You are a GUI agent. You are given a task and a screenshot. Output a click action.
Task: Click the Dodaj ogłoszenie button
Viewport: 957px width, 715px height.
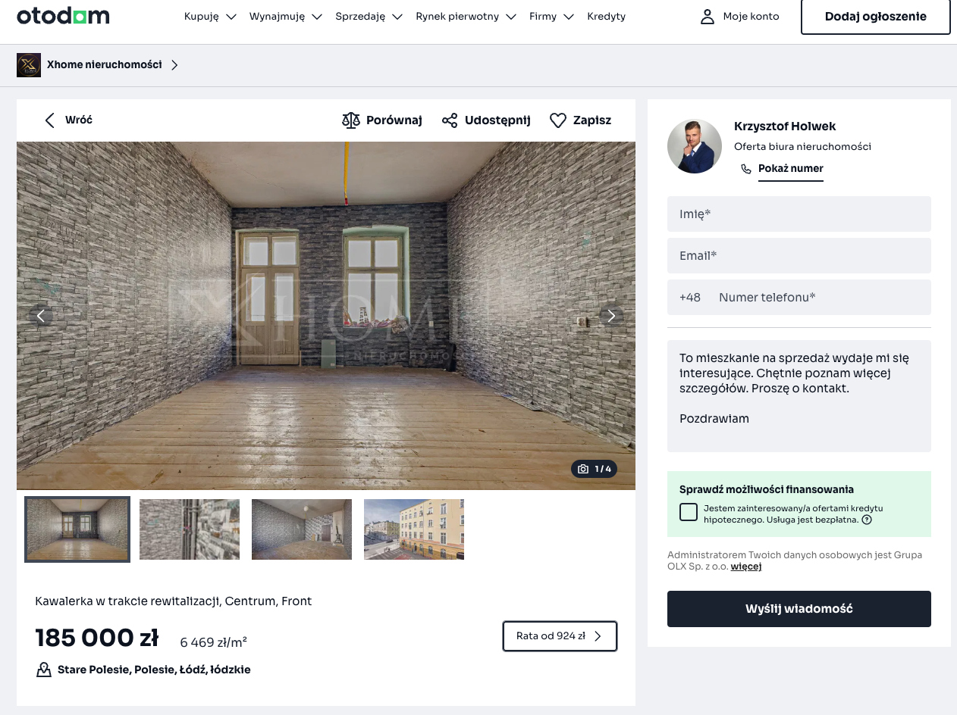coord(875,17)
